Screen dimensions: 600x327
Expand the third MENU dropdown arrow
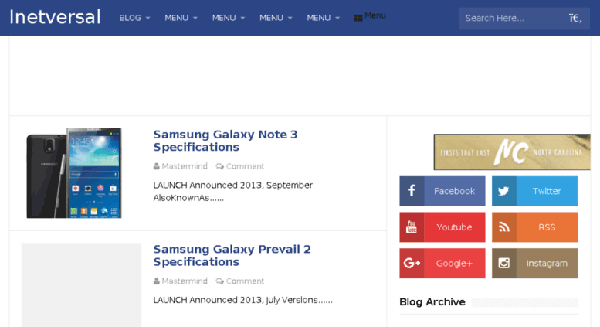pyautogui.click(x=290, y=18)
